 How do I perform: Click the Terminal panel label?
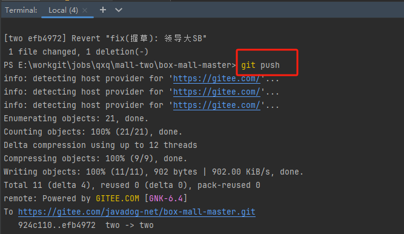point(21,10)
